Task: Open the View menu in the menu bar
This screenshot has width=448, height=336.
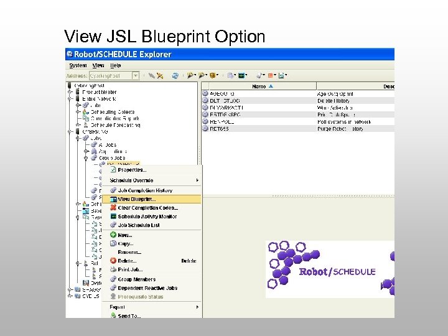Action: (x=98, y=65)
